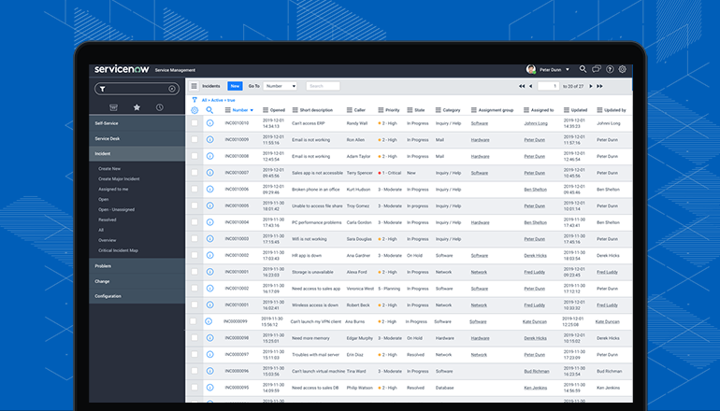Viewport: 720px width, 411px height.
Task: Expand Service Desk navigator section
Action: pos(137,138)
